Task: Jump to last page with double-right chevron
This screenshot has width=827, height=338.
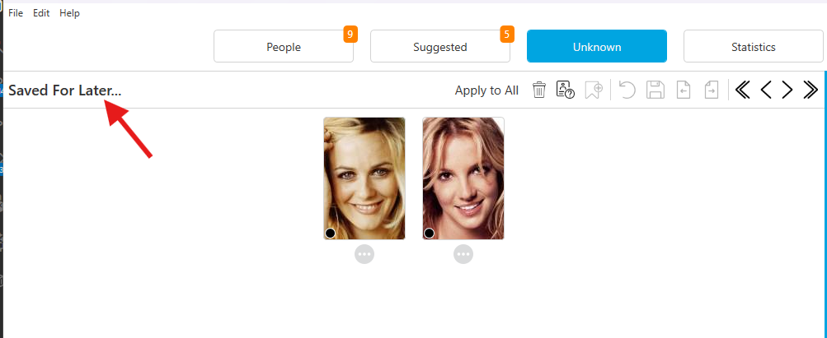Action: tap(811, 90)
